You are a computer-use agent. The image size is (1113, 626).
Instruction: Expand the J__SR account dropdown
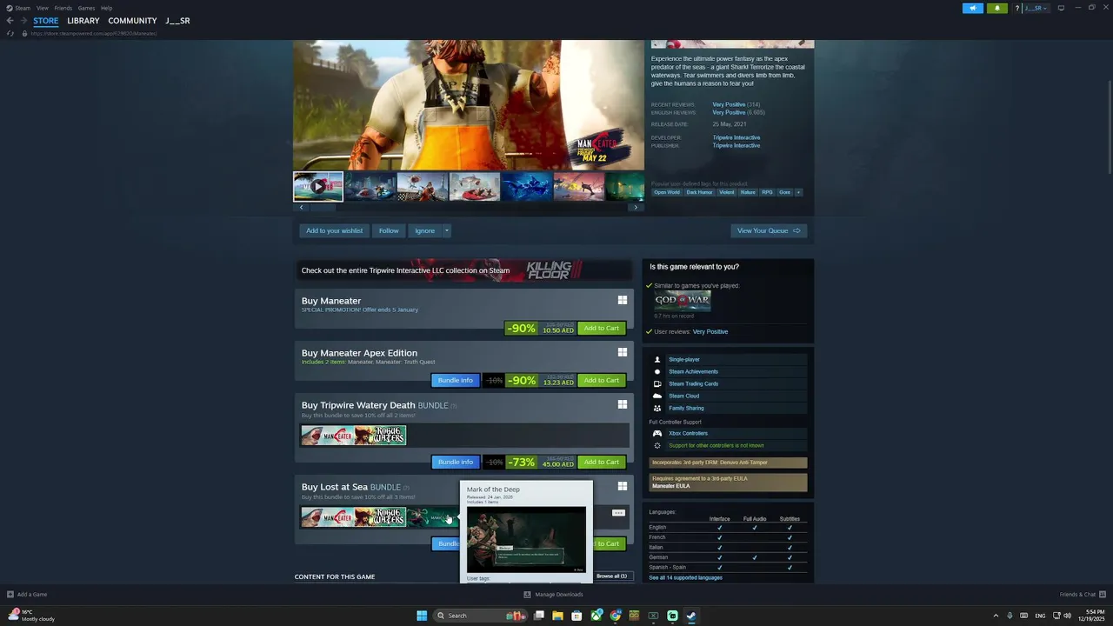[1036, 8]
